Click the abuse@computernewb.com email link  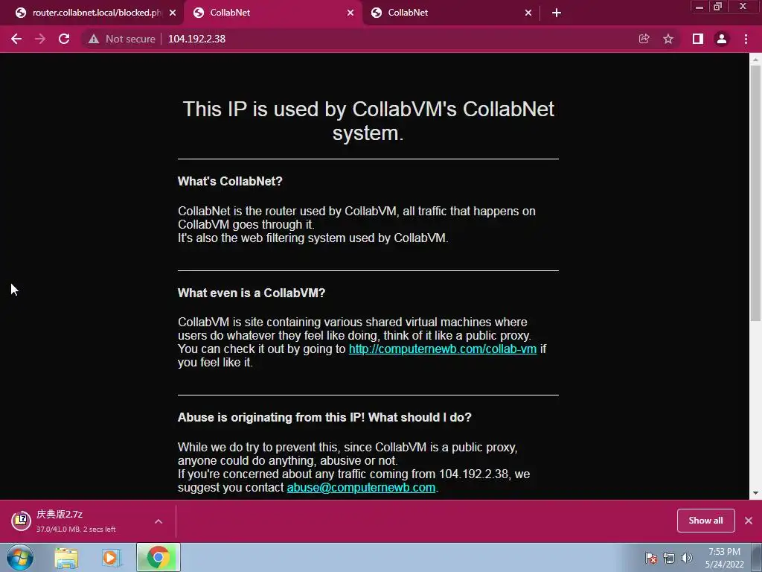(361, 487)
